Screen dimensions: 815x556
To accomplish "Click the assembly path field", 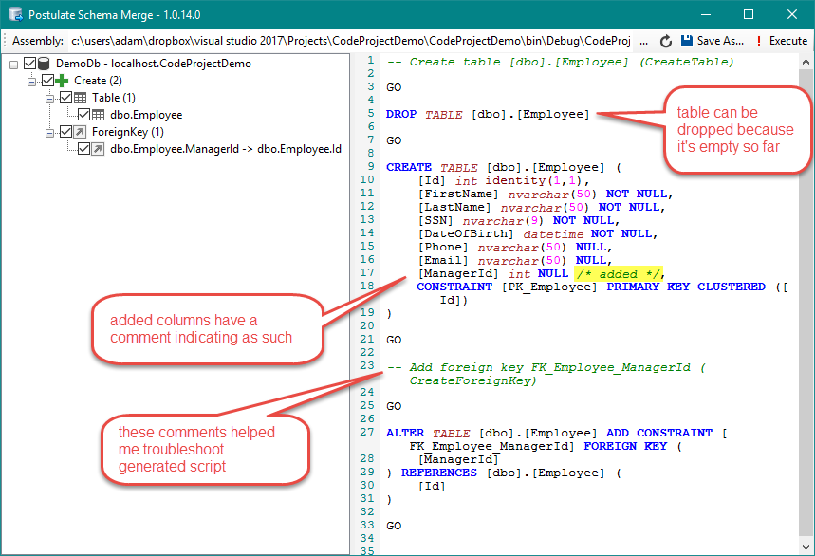I will click(x=351, y=41).
